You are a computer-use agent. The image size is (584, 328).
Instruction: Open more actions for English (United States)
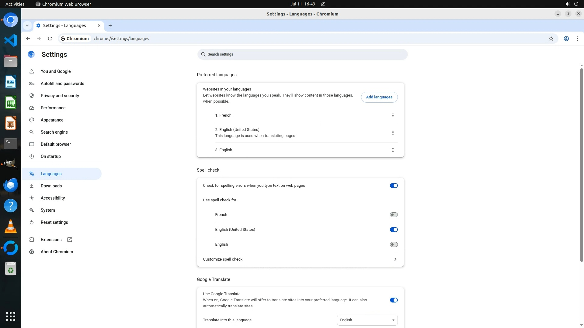click(393, 133)
